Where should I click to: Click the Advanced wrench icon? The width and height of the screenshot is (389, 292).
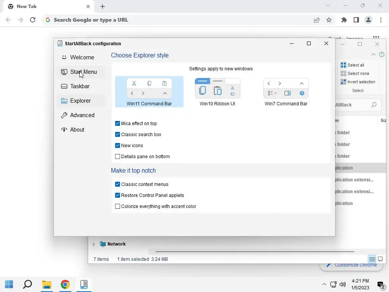(64, 115)
